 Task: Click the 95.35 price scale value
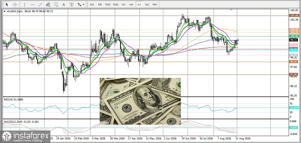click(293, 95)
